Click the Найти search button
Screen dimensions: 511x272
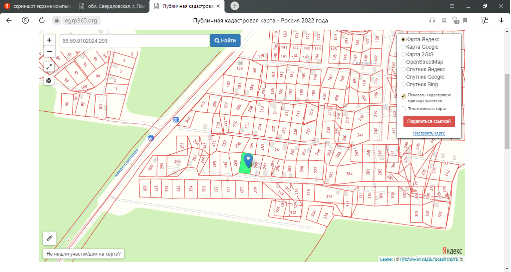(225, 40)
